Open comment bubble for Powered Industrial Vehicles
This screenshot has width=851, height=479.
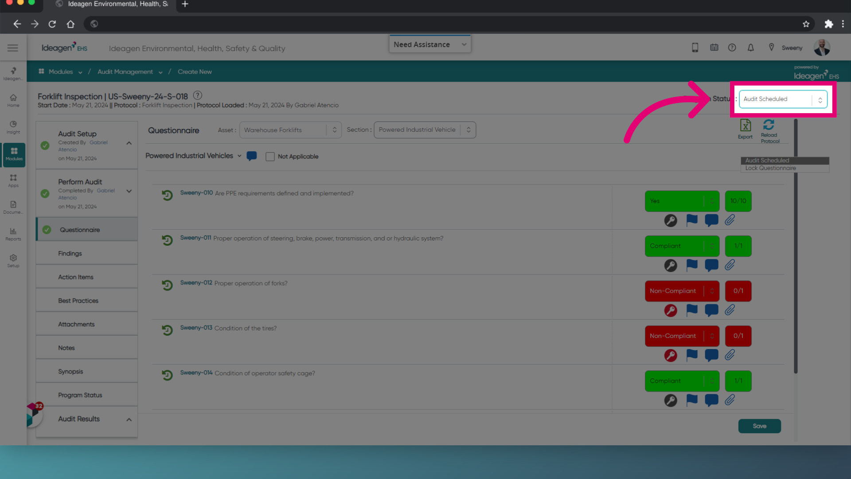coord(252,156)
